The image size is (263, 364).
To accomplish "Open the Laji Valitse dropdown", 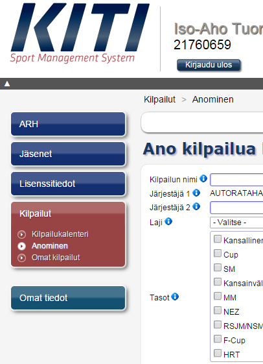I will pos(236,223).
